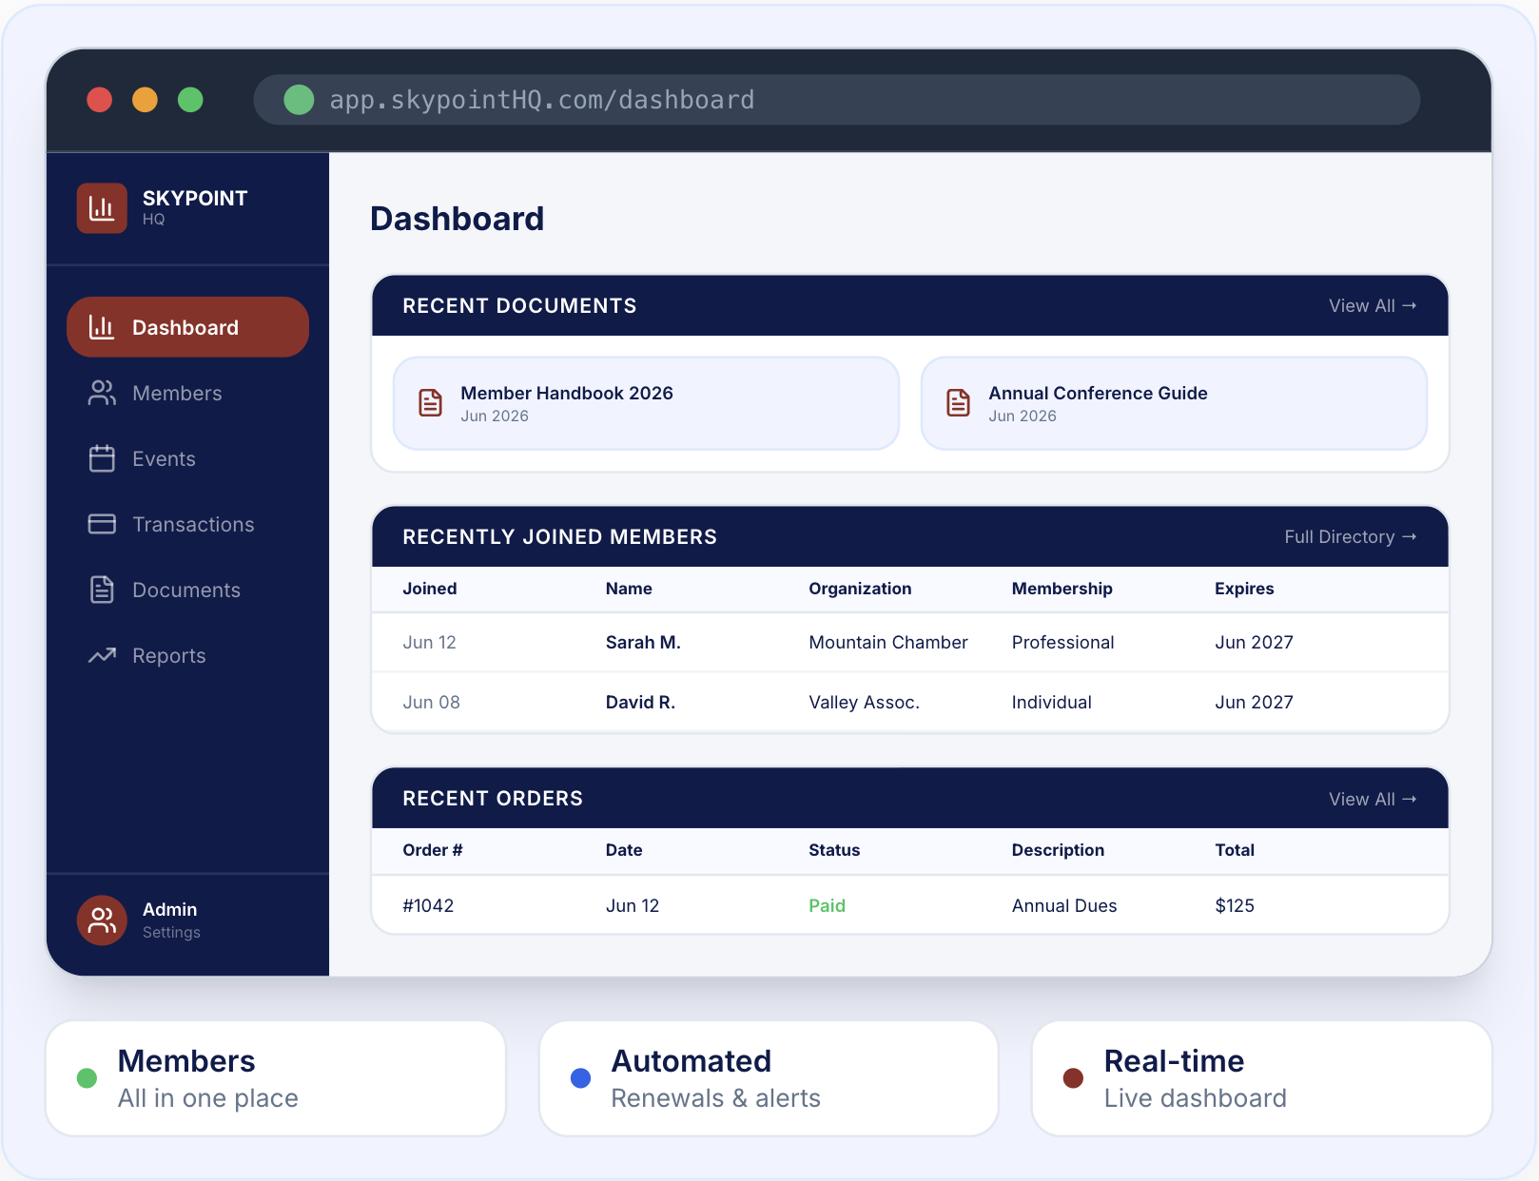Screen dimensions: 1539x1181
Task: Click the Individual membership cell
Action: [x=1051, y=702]
